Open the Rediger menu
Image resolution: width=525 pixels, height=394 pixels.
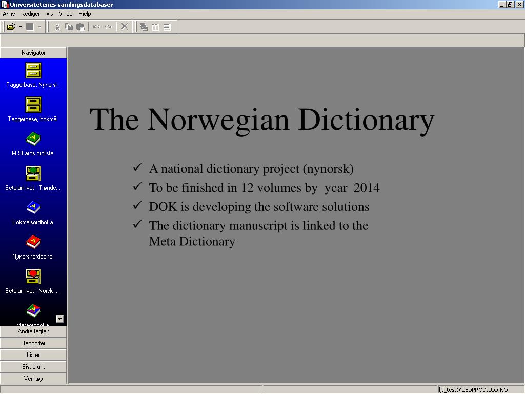(30, 14)
